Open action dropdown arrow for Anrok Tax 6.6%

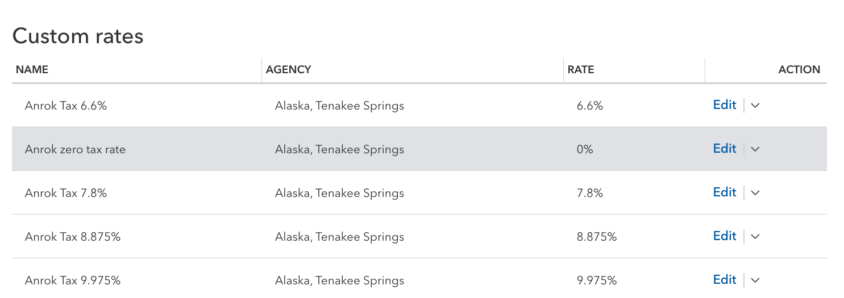755,106
